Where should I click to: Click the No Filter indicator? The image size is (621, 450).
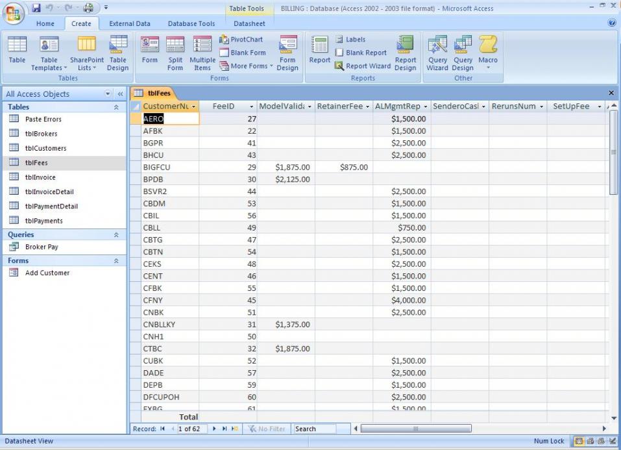click(267, 429)
